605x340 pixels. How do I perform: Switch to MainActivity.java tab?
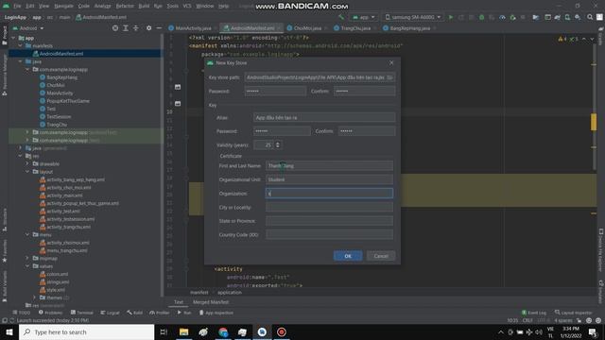pos(193,28)
